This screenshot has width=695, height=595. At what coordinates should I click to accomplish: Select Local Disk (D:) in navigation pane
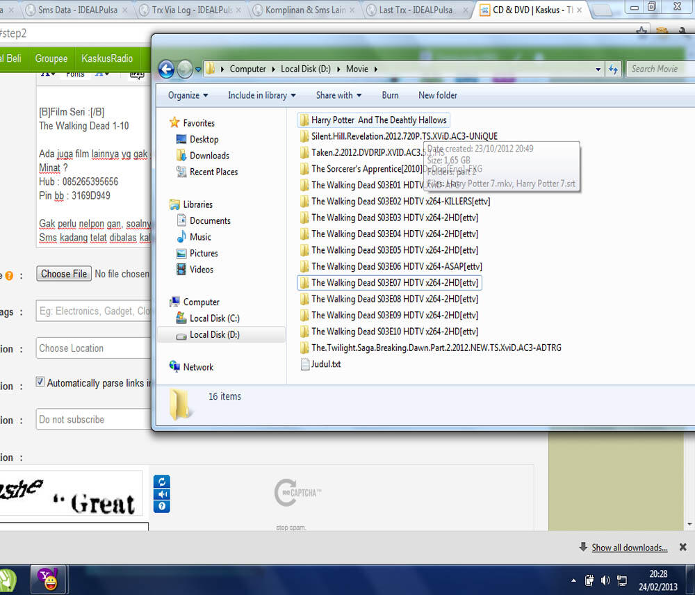pyautogui.click(x=221, y=335)
